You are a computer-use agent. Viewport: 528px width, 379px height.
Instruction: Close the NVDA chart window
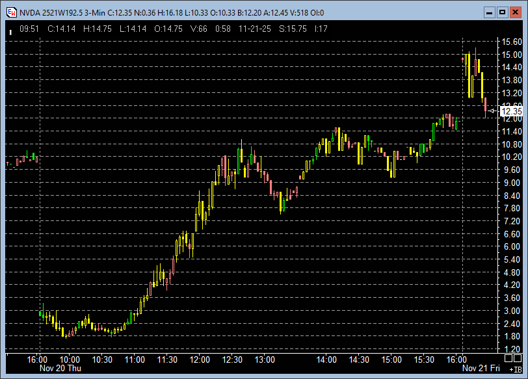point(514,12)
